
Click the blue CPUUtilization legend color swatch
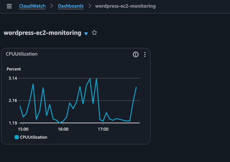pos(16,137)
